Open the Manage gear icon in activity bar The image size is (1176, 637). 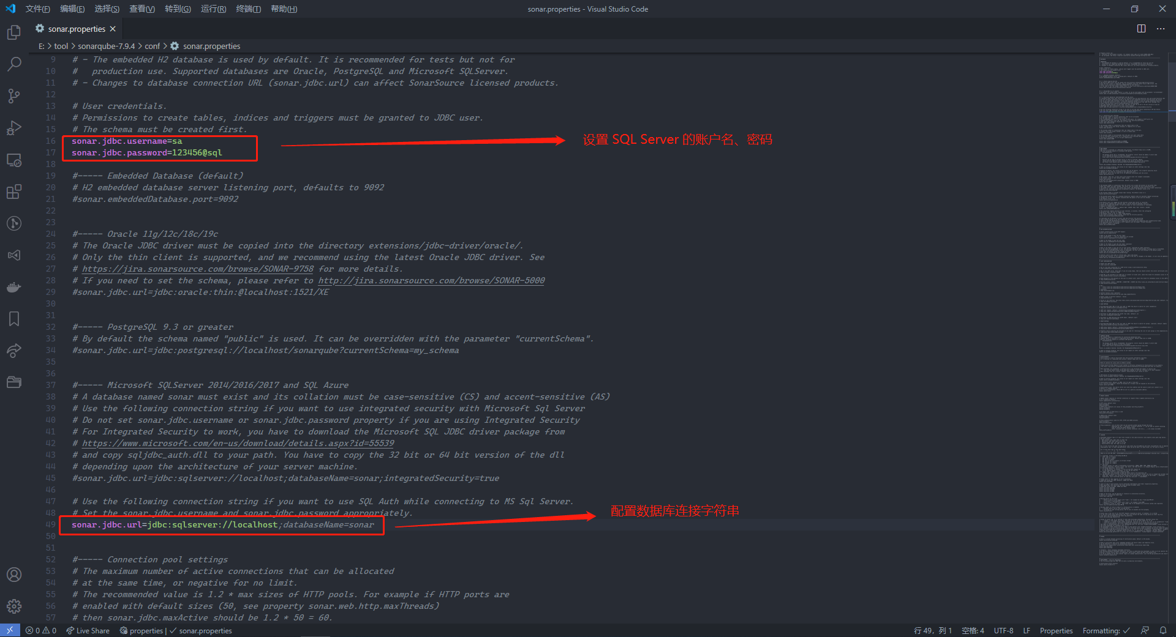pyautogui.click(x=14, y=606)
